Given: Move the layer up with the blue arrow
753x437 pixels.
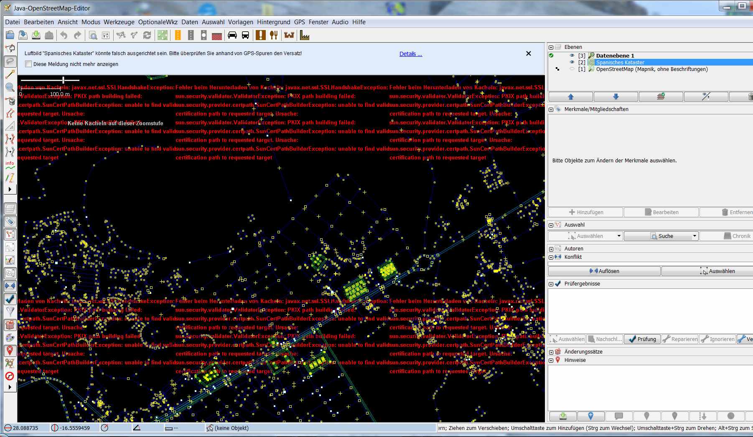Looking at the screenshot, I should click(571, 97).
